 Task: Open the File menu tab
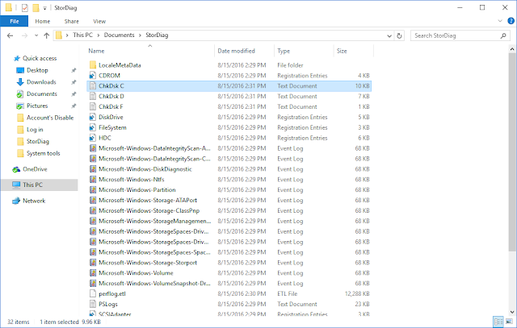point(15,22)
